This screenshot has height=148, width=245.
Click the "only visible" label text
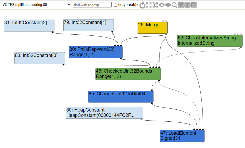tap(128, 5)
